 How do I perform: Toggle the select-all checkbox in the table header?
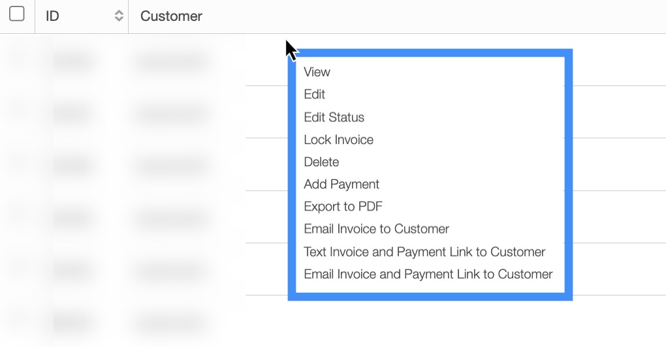pyautogui.click(x=17, y=14)
